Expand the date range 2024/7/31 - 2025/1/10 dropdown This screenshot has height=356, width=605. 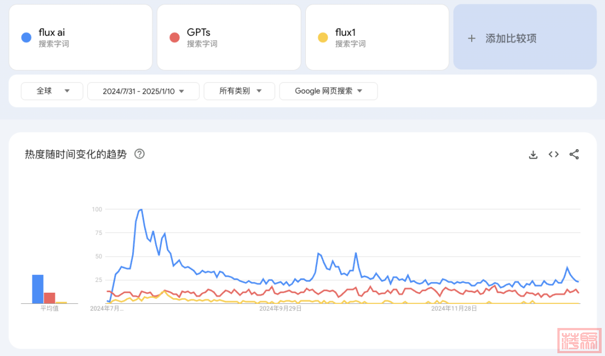pyautogui.click(x=143, y=91)
